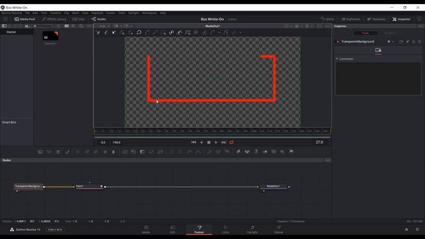Screen dimensions: 425x239
Task: Switch to the Edit page
Action: (173, 229)
